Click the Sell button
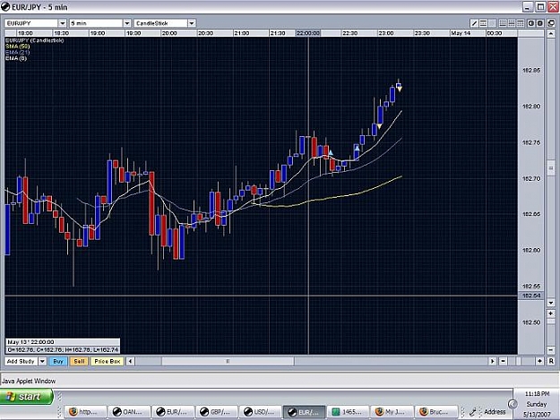The width and height of the screenshot is (560, 420). [79, 362]
